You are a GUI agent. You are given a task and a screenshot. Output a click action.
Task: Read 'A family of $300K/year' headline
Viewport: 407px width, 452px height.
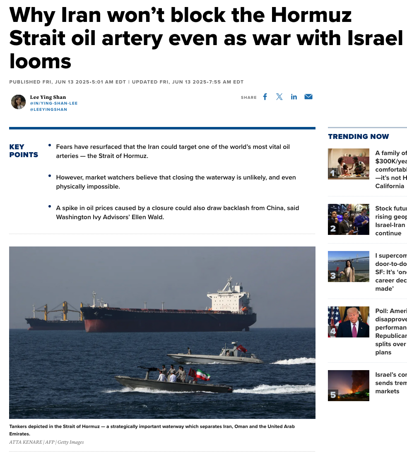click(x=391, y=170)
